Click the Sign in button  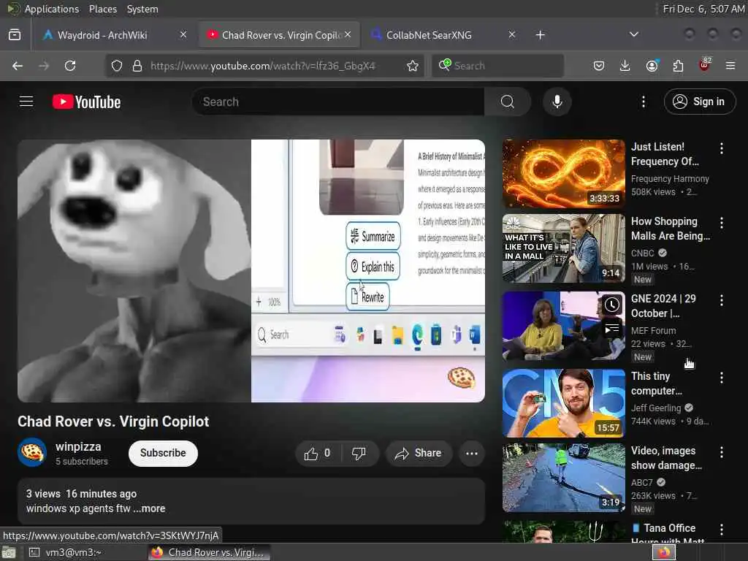pos(699,102)
